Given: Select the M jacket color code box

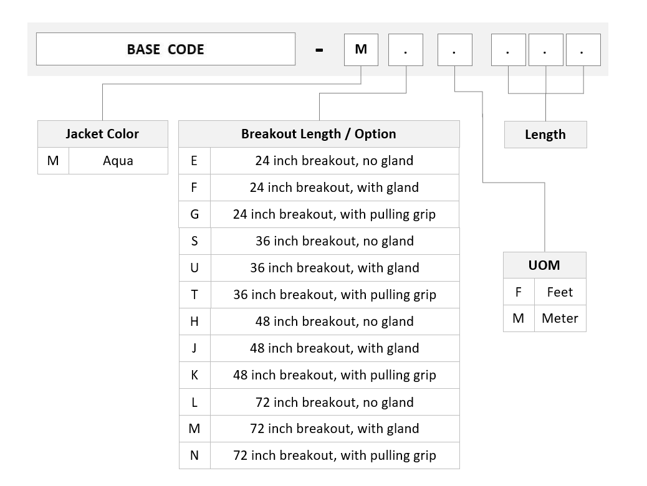Looking at the screenshot, I should pyautogui.click(x=361, y=49).
